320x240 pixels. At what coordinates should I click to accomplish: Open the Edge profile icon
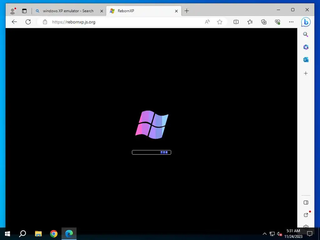click(13, 11)
